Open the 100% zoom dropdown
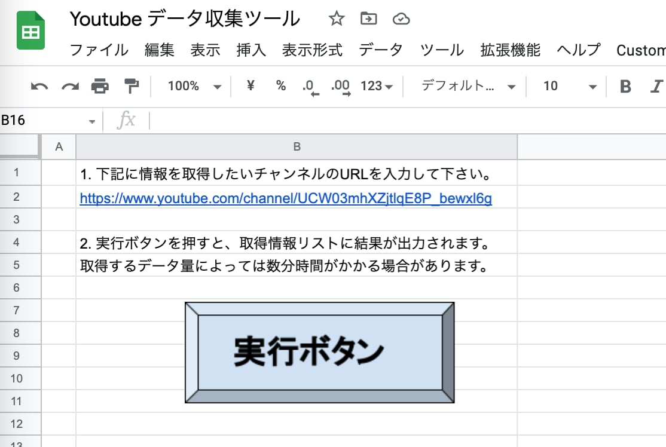 194,86
